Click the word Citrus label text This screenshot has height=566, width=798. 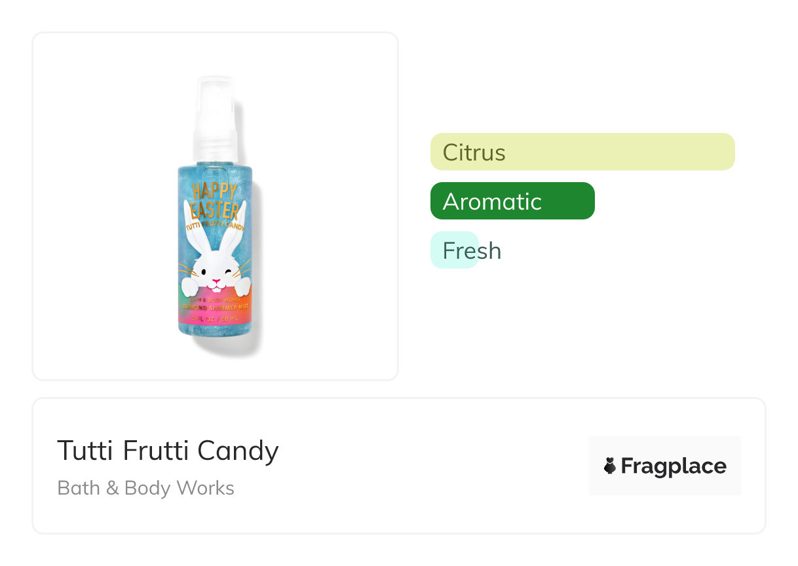(x=474, y=153)
